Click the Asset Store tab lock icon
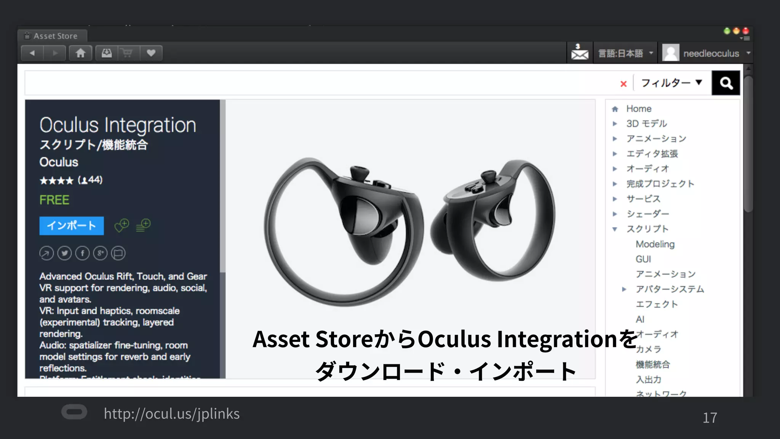780x439 pixels. tap(27, 35)
